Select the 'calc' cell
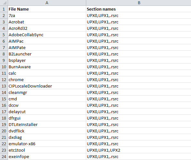This screenshot has height=160, width=191. tap(47, 73)
